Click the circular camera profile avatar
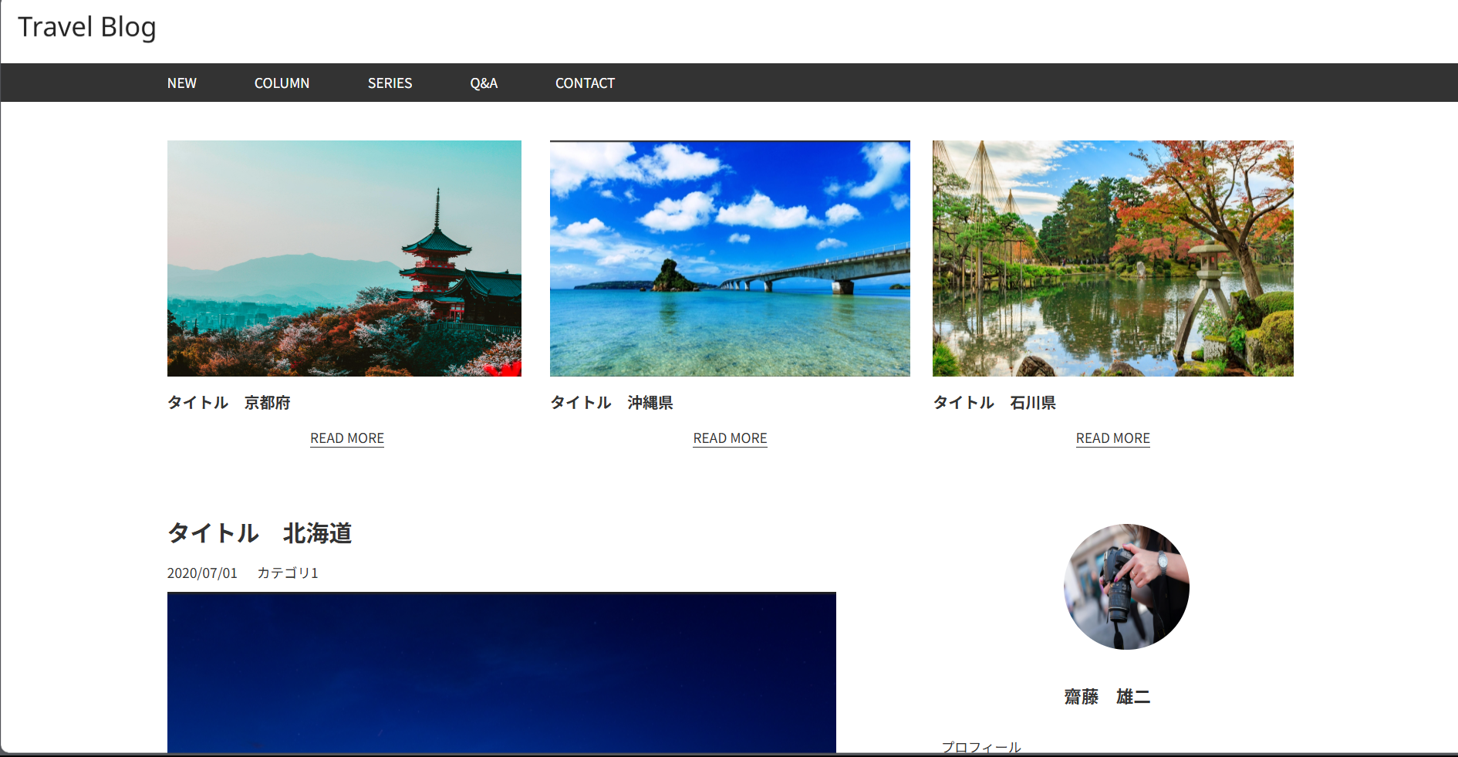The image size is (1458, 757). tap(1126, 586)
